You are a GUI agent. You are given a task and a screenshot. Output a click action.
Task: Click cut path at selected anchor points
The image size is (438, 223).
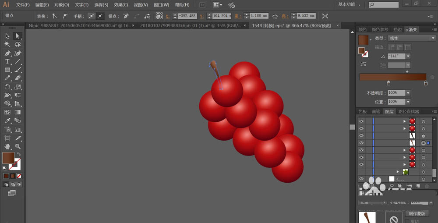click(x=147, y=16)
